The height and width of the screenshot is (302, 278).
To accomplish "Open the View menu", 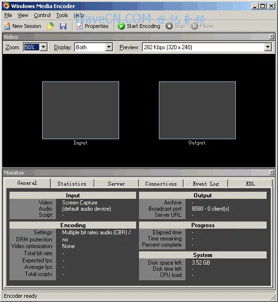I will [23, 15].
